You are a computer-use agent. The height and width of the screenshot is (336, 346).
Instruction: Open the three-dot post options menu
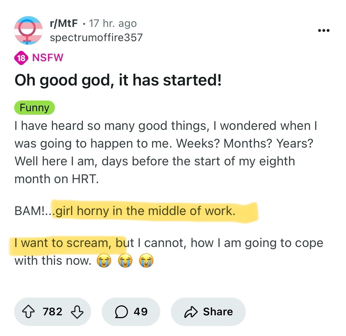[x=324, y=30]
